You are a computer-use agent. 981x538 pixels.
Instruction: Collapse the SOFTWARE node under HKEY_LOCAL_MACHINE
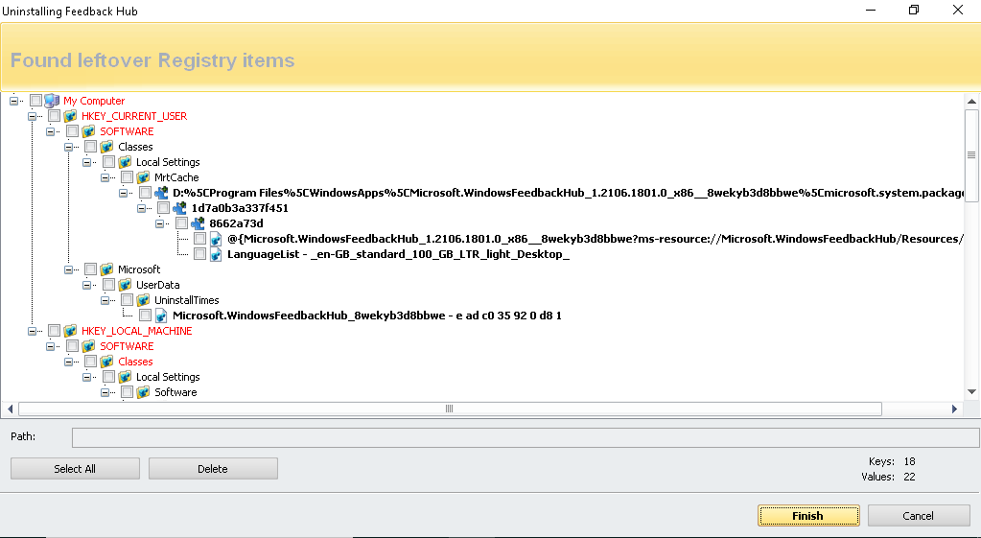coord(50,346)
